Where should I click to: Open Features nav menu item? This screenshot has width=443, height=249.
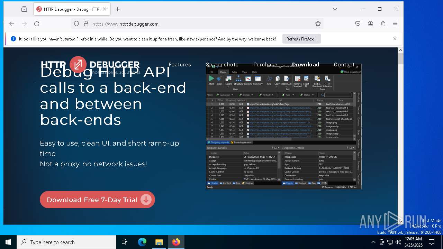coord(180,65)
